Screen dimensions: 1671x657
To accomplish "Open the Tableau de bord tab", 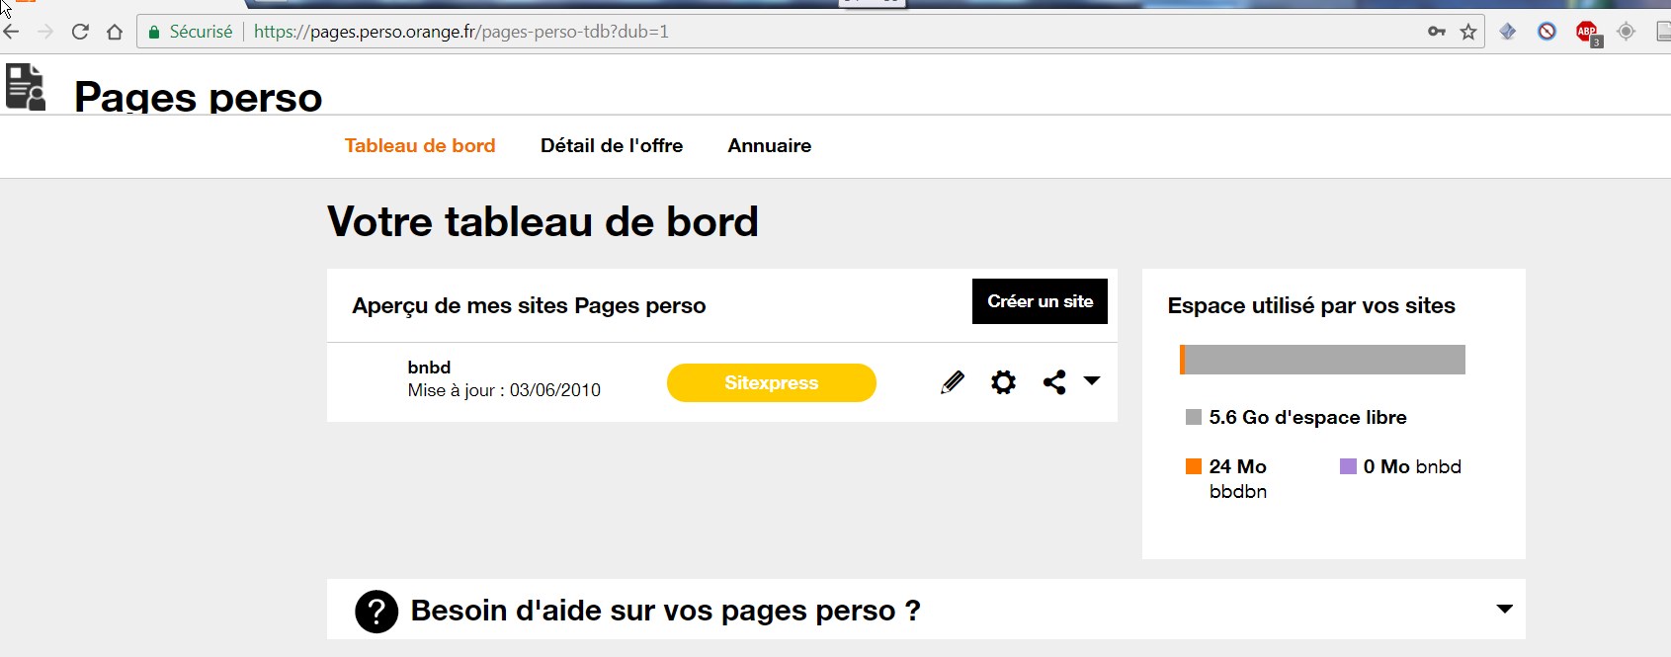I will [x=420, y=145].
